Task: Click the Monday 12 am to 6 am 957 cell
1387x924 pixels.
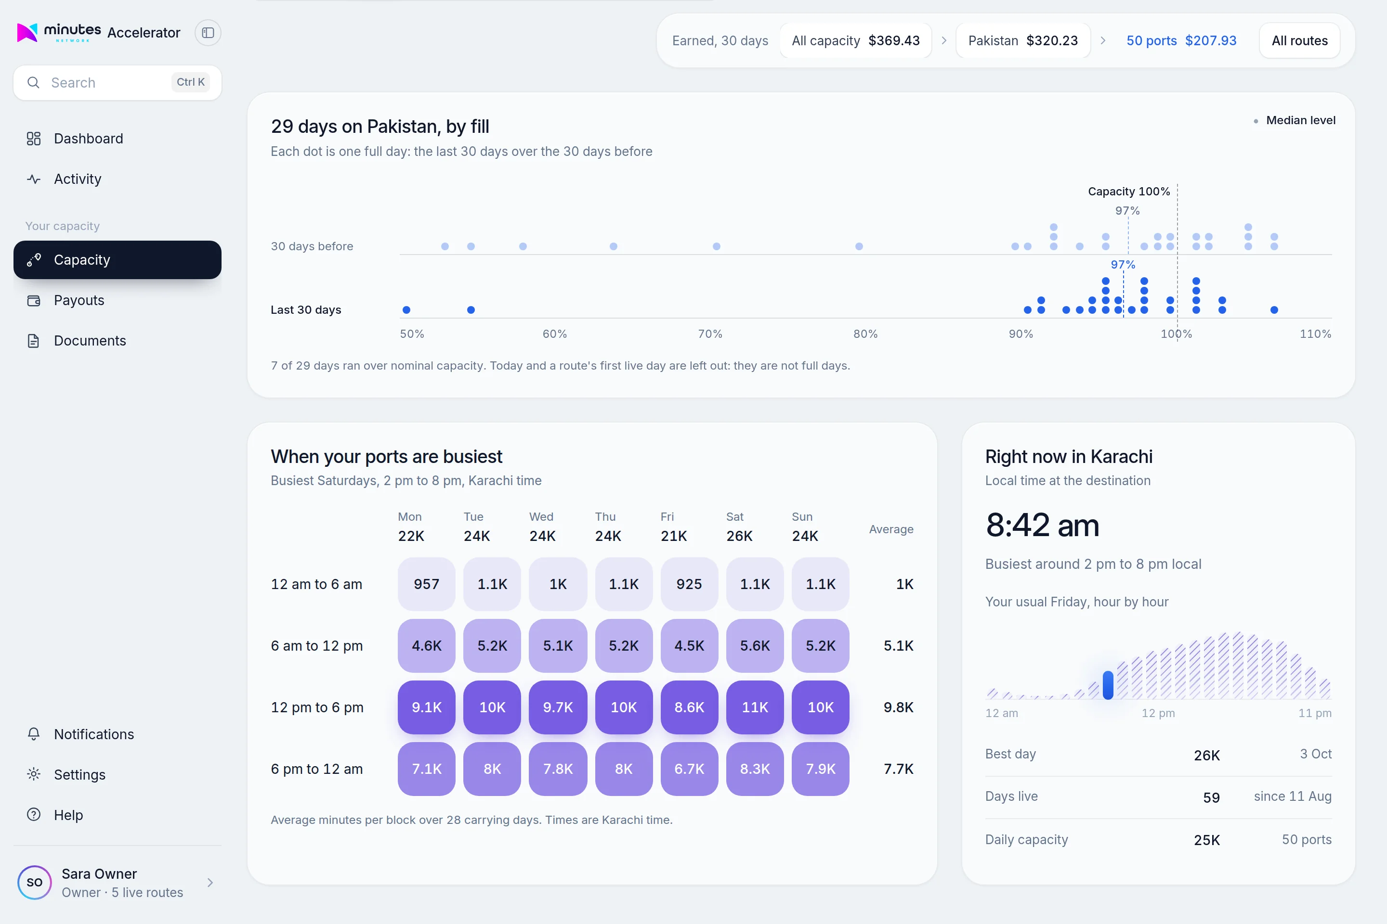Action: pyautogui.click(x=426, y=584)
